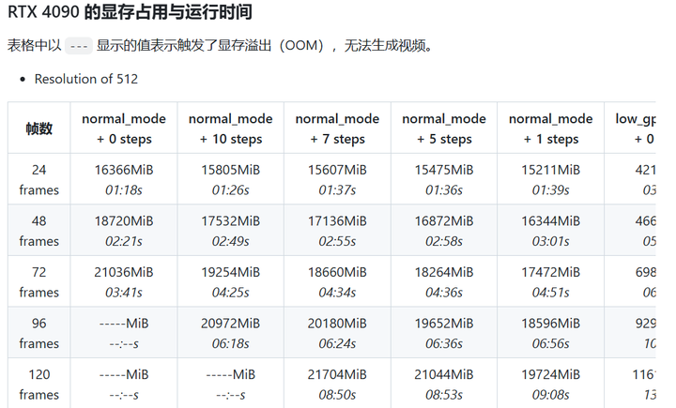Click the '120 frames' row label
Viewport: 676px width, 408px height.
pos(38,384)
